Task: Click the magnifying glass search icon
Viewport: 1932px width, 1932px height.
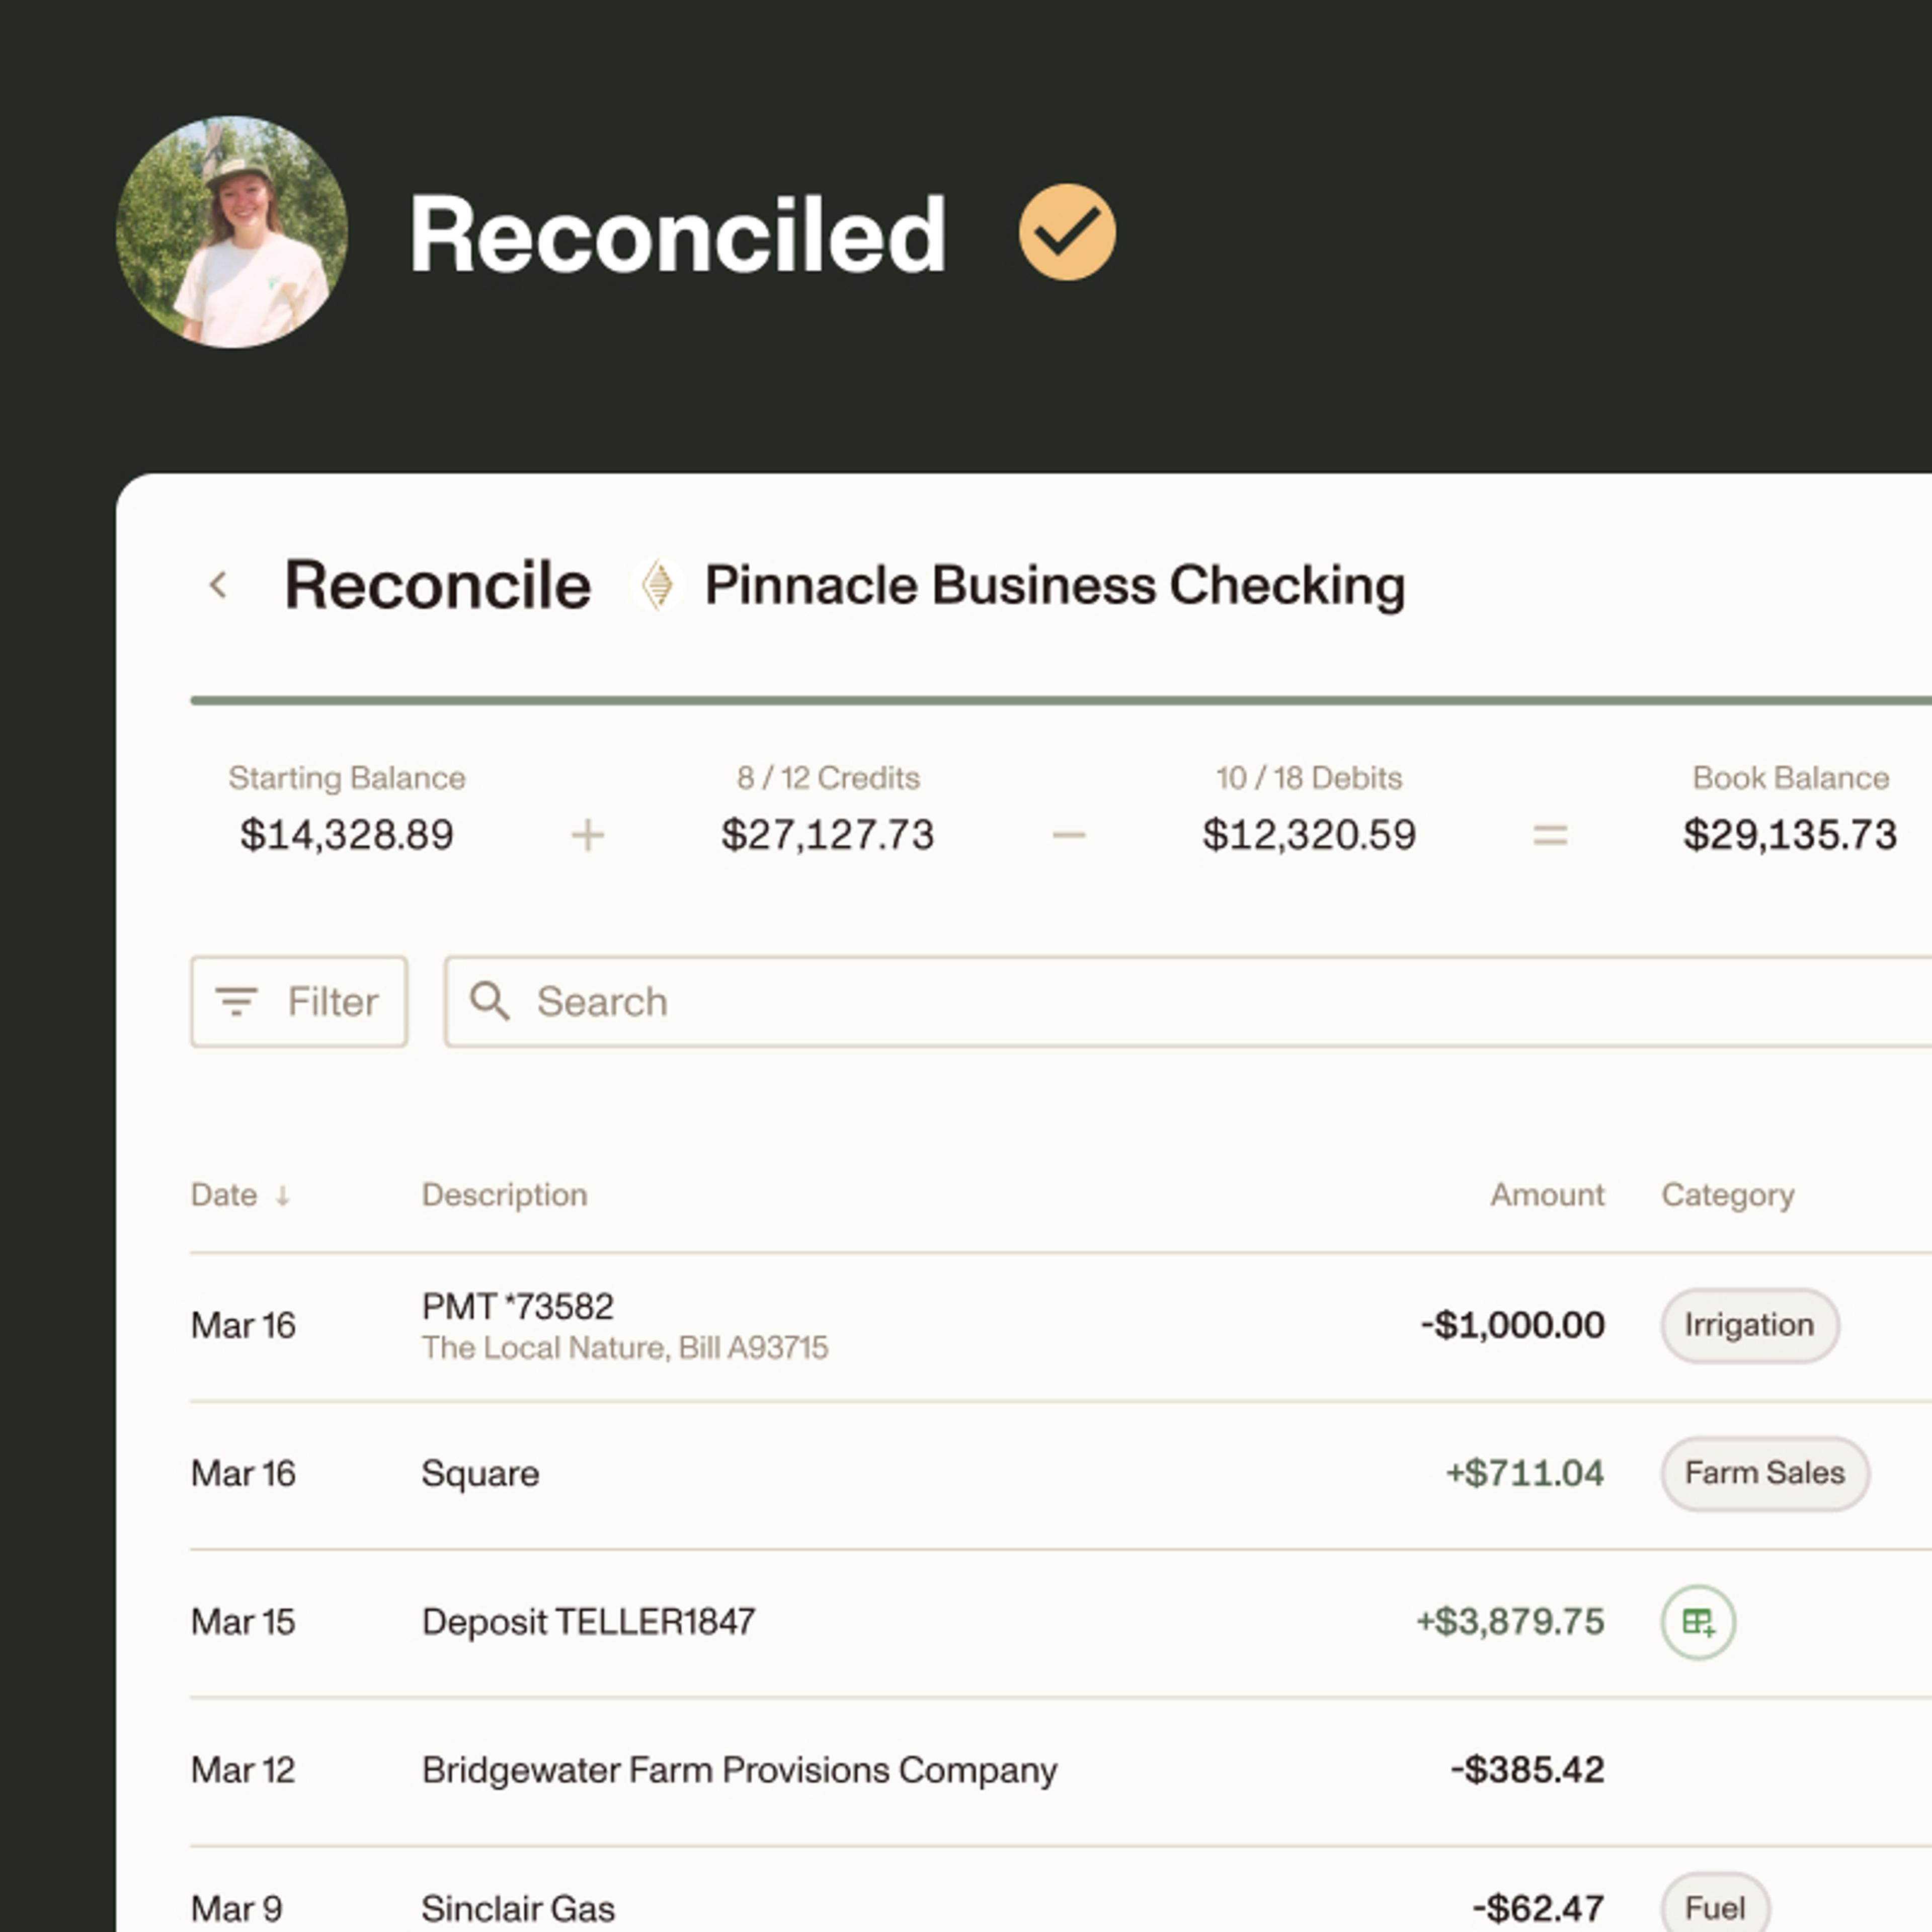Action: [490, 1001]
